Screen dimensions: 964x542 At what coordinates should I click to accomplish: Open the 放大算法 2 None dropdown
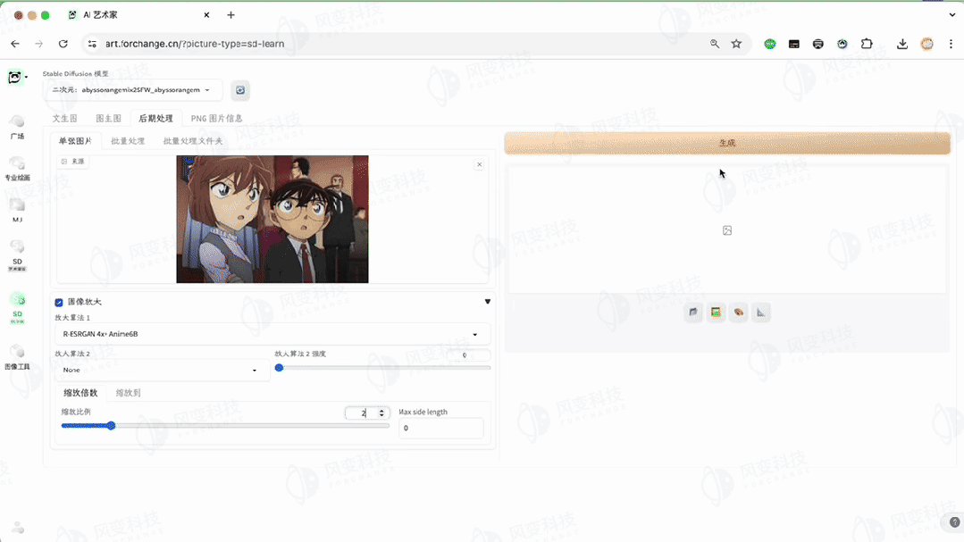(x=162, y=370)
